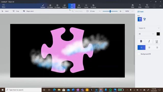This screenshot has height=92, width=163.
Task: Align text center
Action: 149,48
